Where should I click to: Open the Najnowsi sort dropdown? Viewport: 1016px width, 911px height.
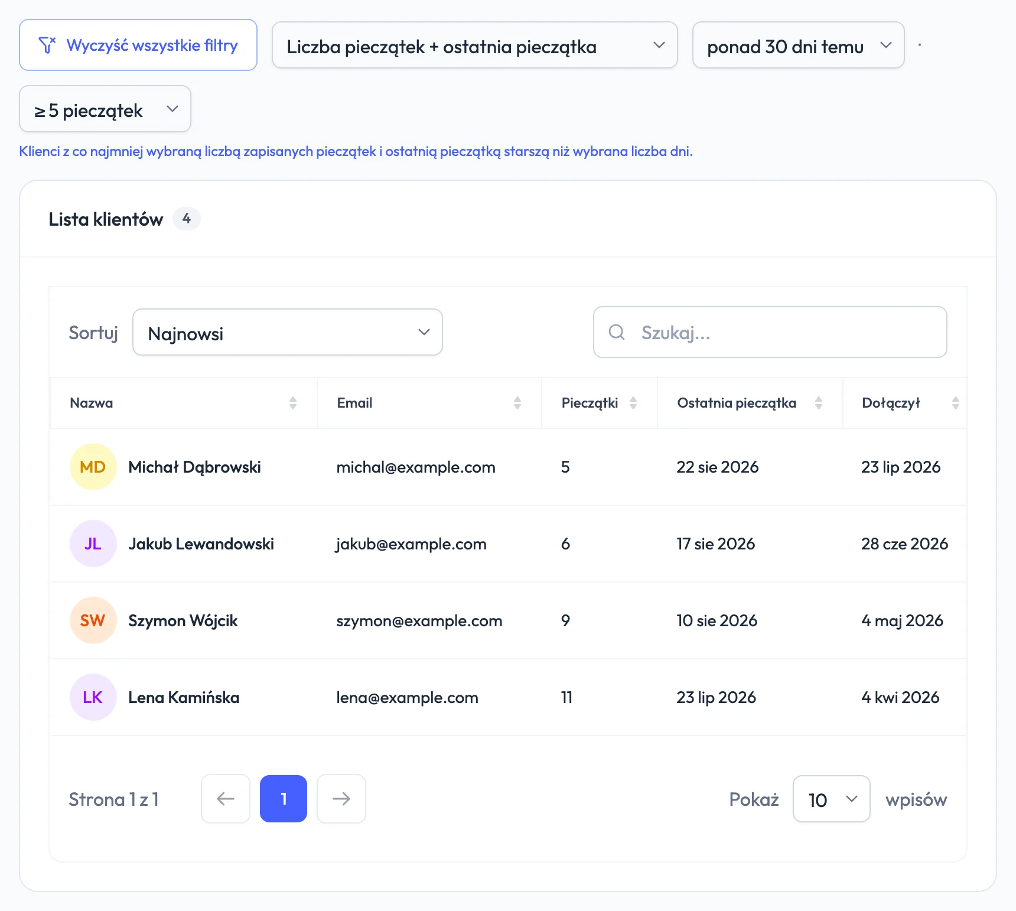pyautogui.click(x=288, y=332)
